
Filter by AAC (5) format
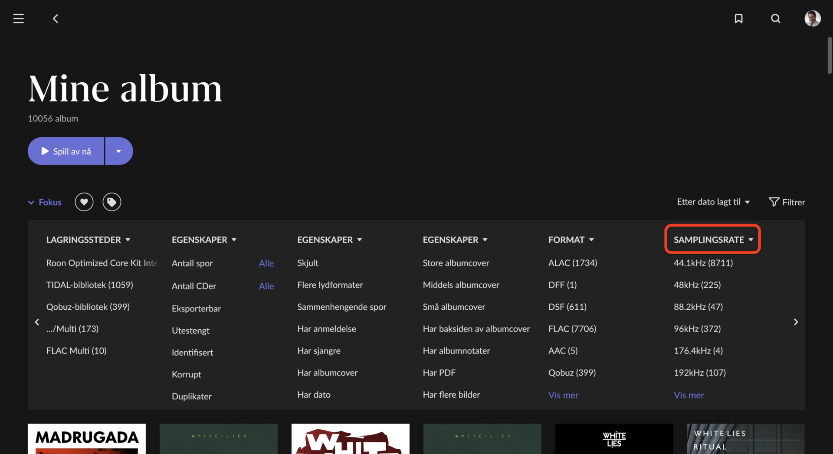pos(563,351)
